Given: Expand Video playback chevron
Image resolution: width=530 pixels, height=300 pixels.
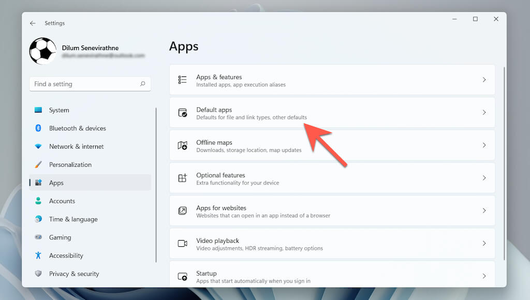Looking at the screenshot, I should [484, 243].
